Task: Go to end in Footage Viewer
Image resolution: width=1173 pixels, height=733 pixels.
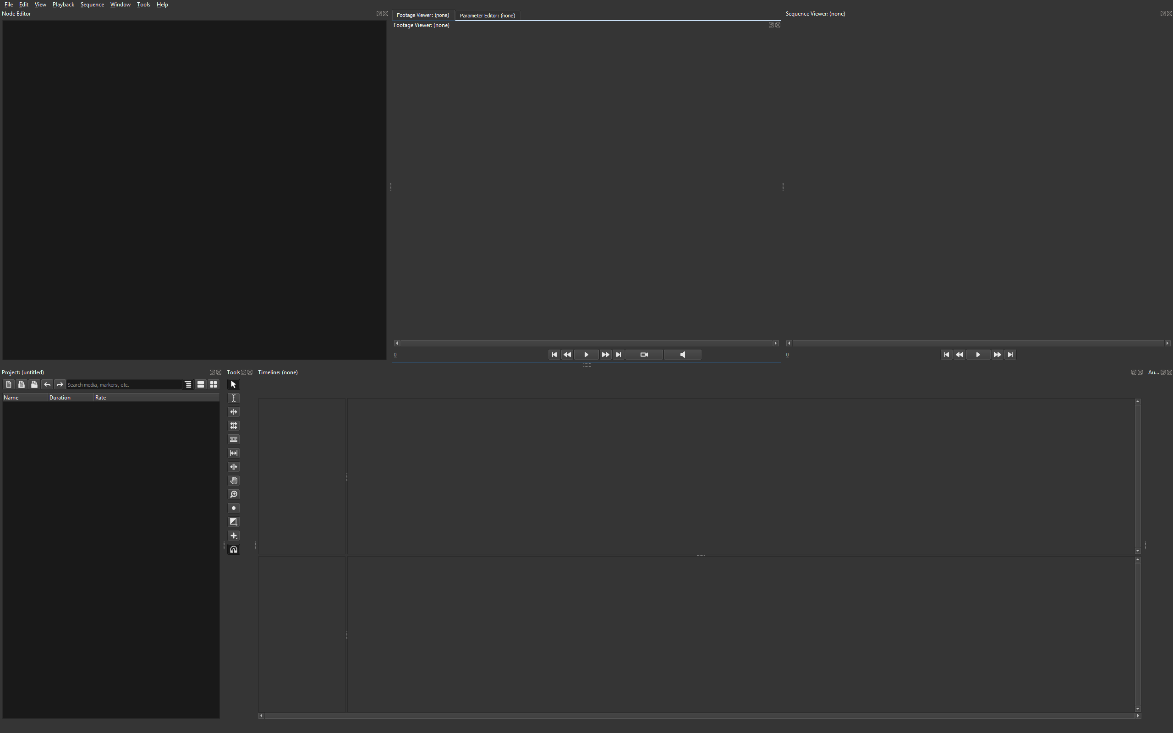Action: tap(619, 355)
